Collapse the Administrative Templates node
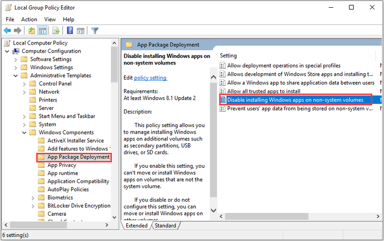384x241 pixels. click(x=16, y=76)
